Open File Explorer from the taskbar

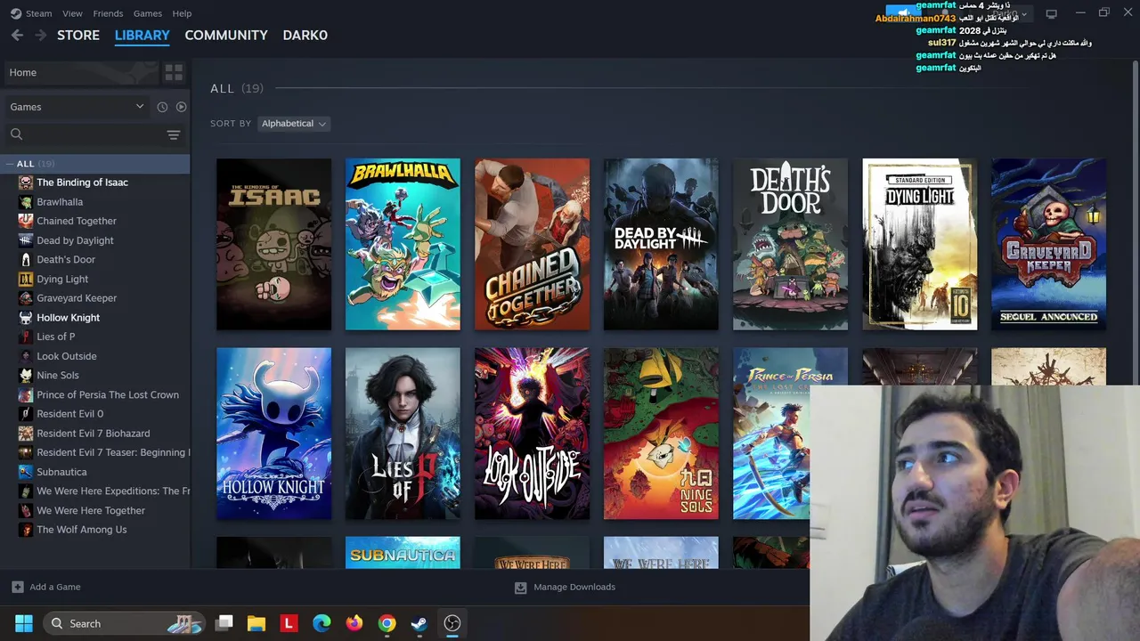256,623
